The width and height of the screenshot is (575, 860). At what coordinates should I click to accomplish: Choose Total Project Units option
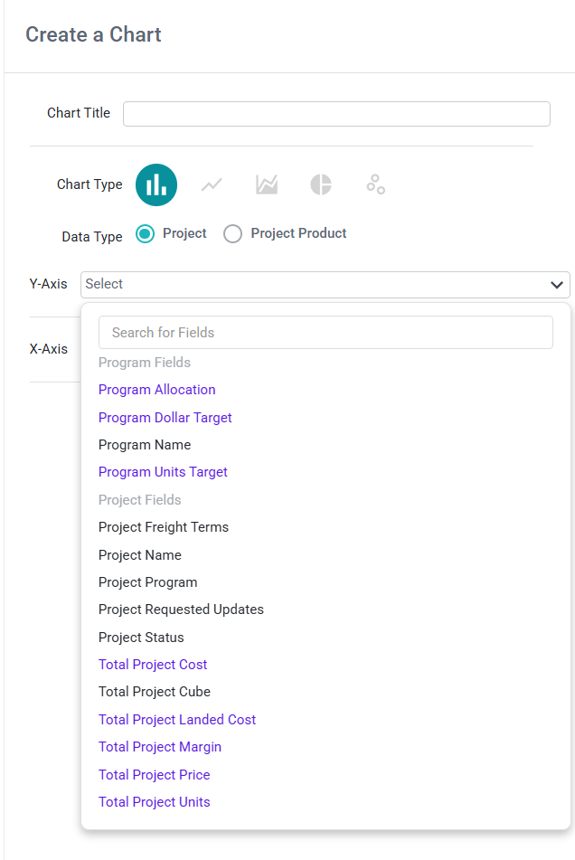pos(155,802)
